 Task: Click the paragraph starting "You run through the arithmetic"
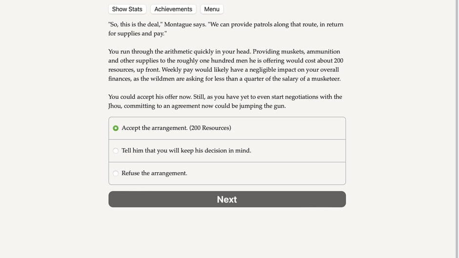[227, 65]
